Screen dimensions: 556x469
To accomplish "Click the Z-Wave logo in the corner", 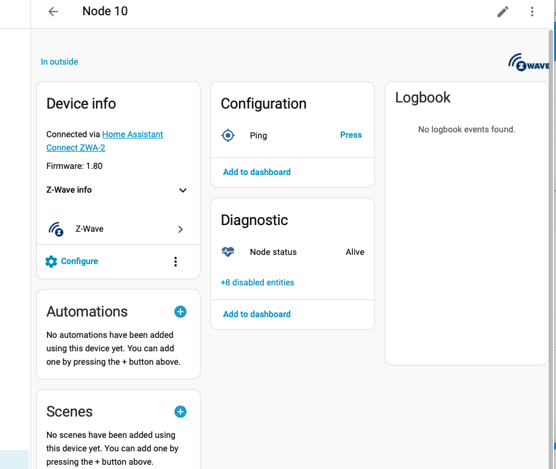I will point(528,61).
